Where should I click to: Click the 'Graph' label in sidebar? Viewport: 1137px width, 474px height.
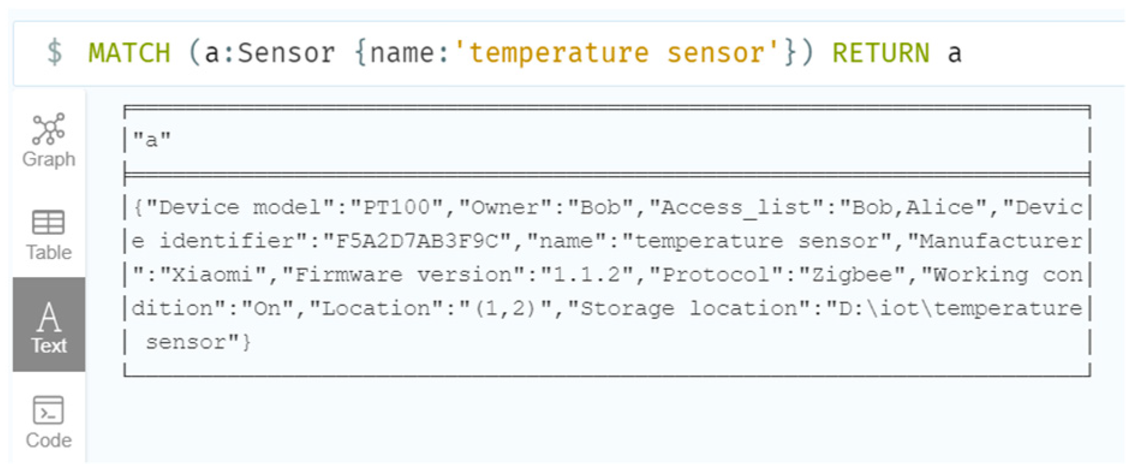(x=49, y=159)
